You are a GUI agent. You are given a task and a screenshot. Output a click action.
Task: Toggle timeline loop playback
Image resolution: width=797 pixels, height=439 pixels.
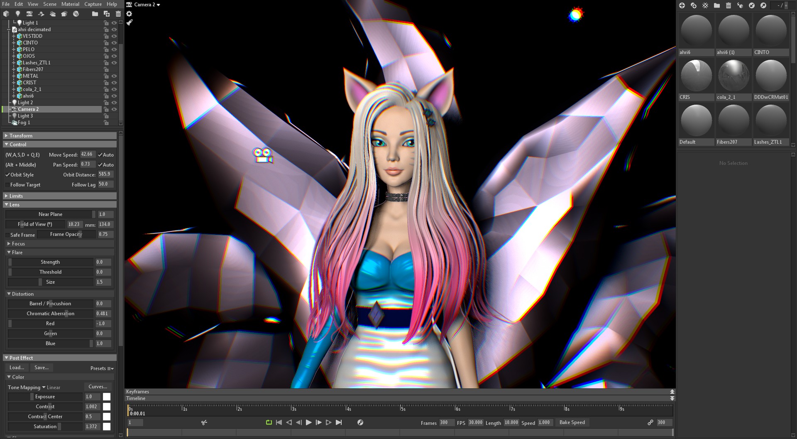(x=269, y=422)
